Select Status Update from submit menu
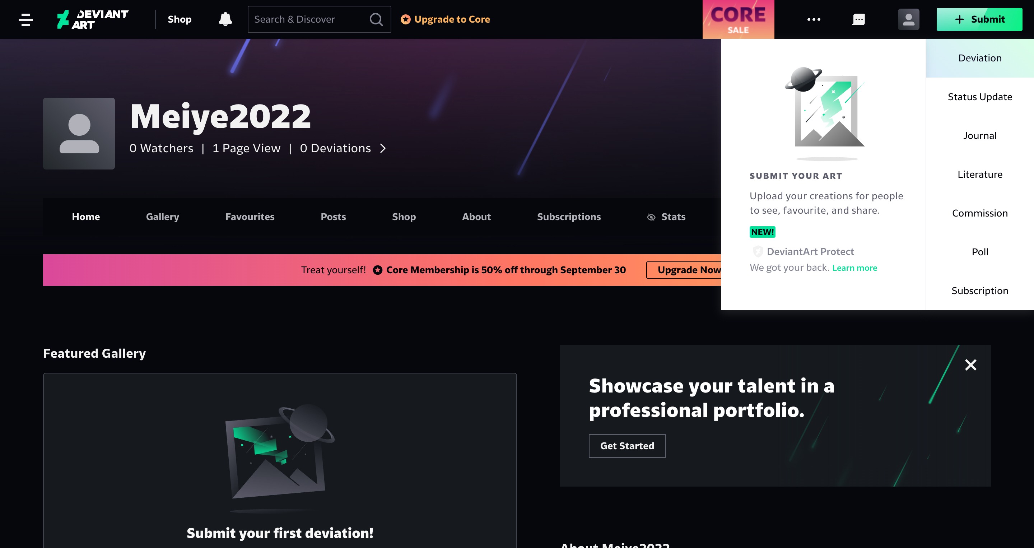 (x=980, y=97)
